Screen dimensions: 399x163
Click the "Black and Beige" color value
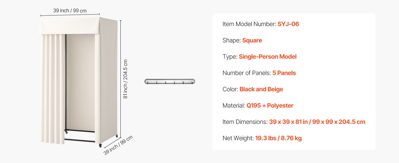pyautogui.click(x=261, y=89)
